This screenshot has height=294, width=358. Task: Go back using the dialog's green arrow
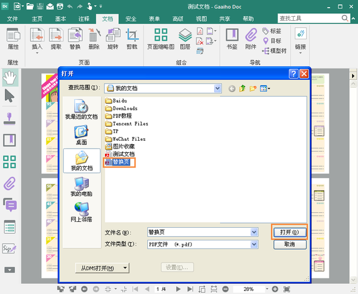pyautogui.click(x=232, y=88)
